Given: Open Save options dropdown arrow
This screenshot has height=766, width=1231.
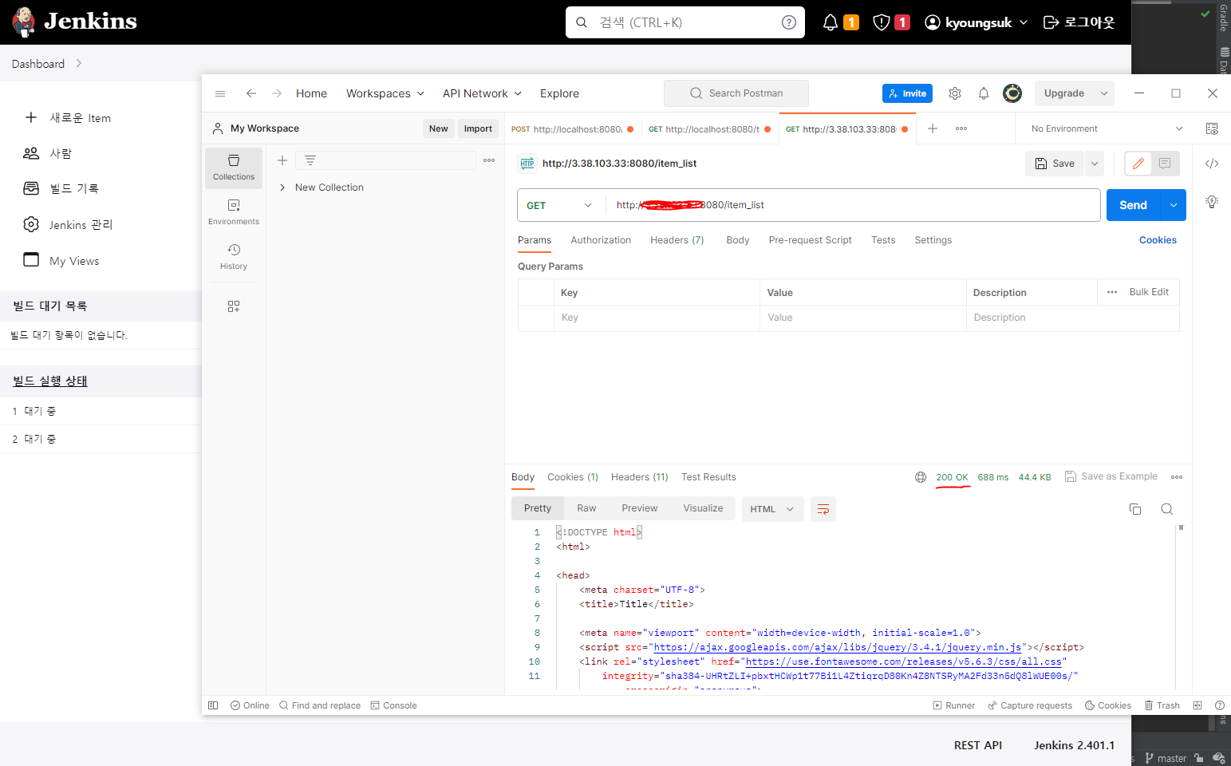Looking at the screenshot, I should [x=1095, y=164].
